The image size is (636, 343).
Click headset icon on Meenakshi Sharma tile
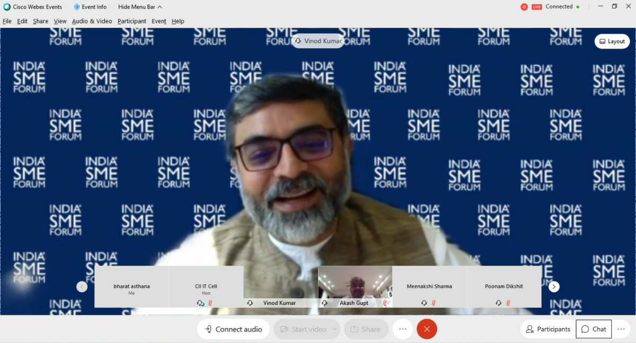424,303
